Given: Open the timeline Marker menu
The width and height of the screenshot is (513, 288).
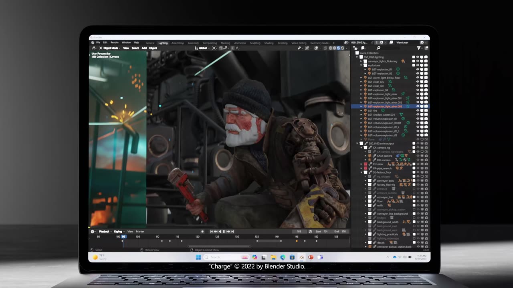Looking at the screenshot, I should [x=140, y=232].
